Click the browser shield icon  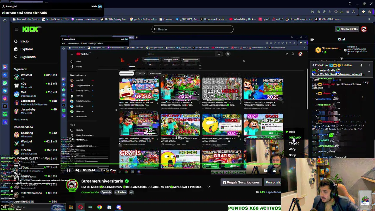pyautogui.click(x=324, y=12)
